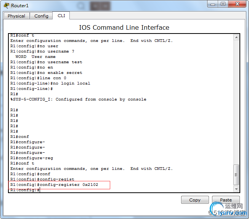Viewport: 249px width, 219px height.
Task: Click the scrollbar up arrow
Action: [236, 37]
